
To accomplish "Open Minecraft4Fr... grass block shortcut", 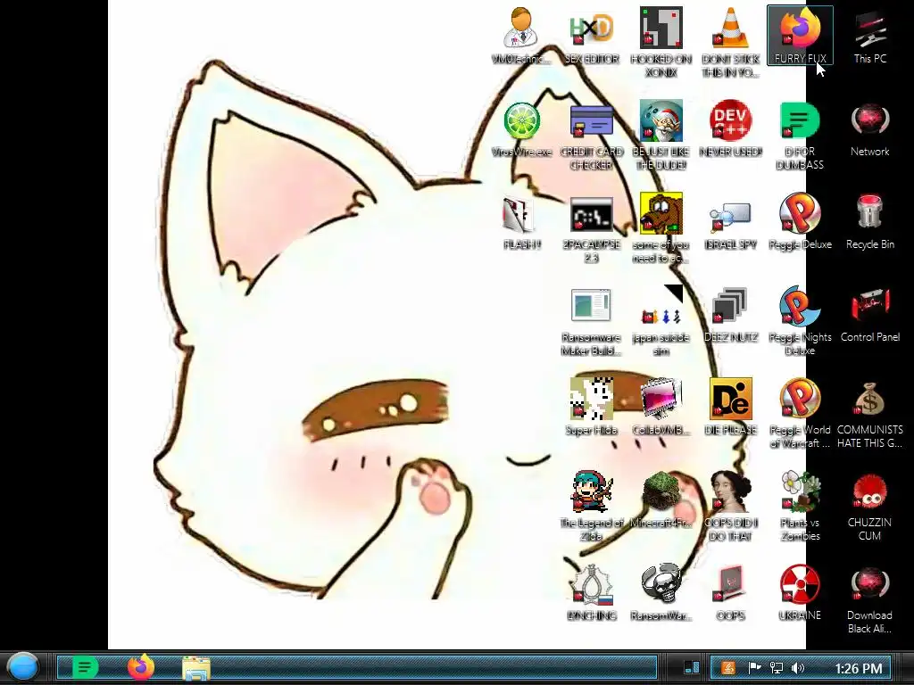I will 661,499.
